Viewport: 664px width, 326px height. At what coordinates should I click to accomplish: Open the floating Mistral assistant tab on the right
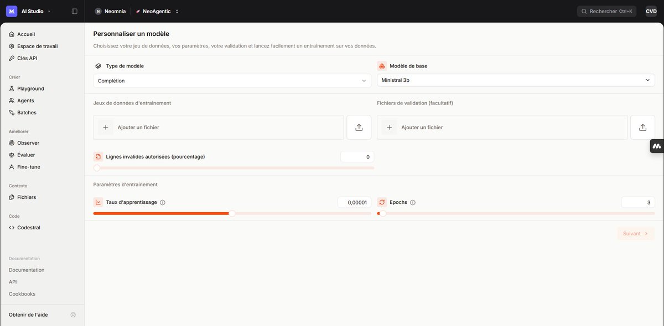(x=657, y=146)
